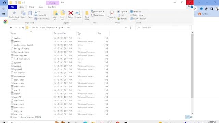This screenshot has height=123, width=219.
Task: Create a New folder
Action: [87, 15]
